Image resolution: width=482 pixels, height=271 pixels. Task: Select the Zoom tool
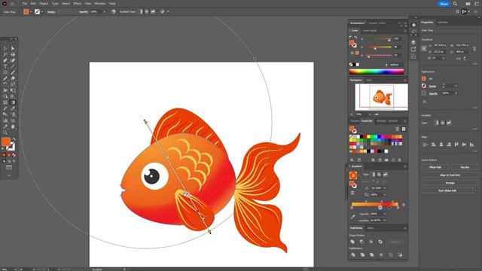pos(5,132)
